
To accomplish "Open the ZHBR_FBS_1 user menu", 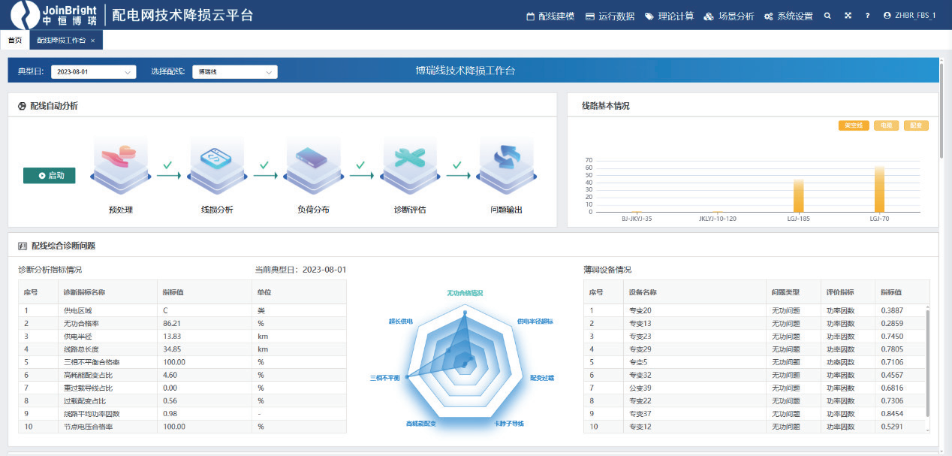I will pos(909,16).
